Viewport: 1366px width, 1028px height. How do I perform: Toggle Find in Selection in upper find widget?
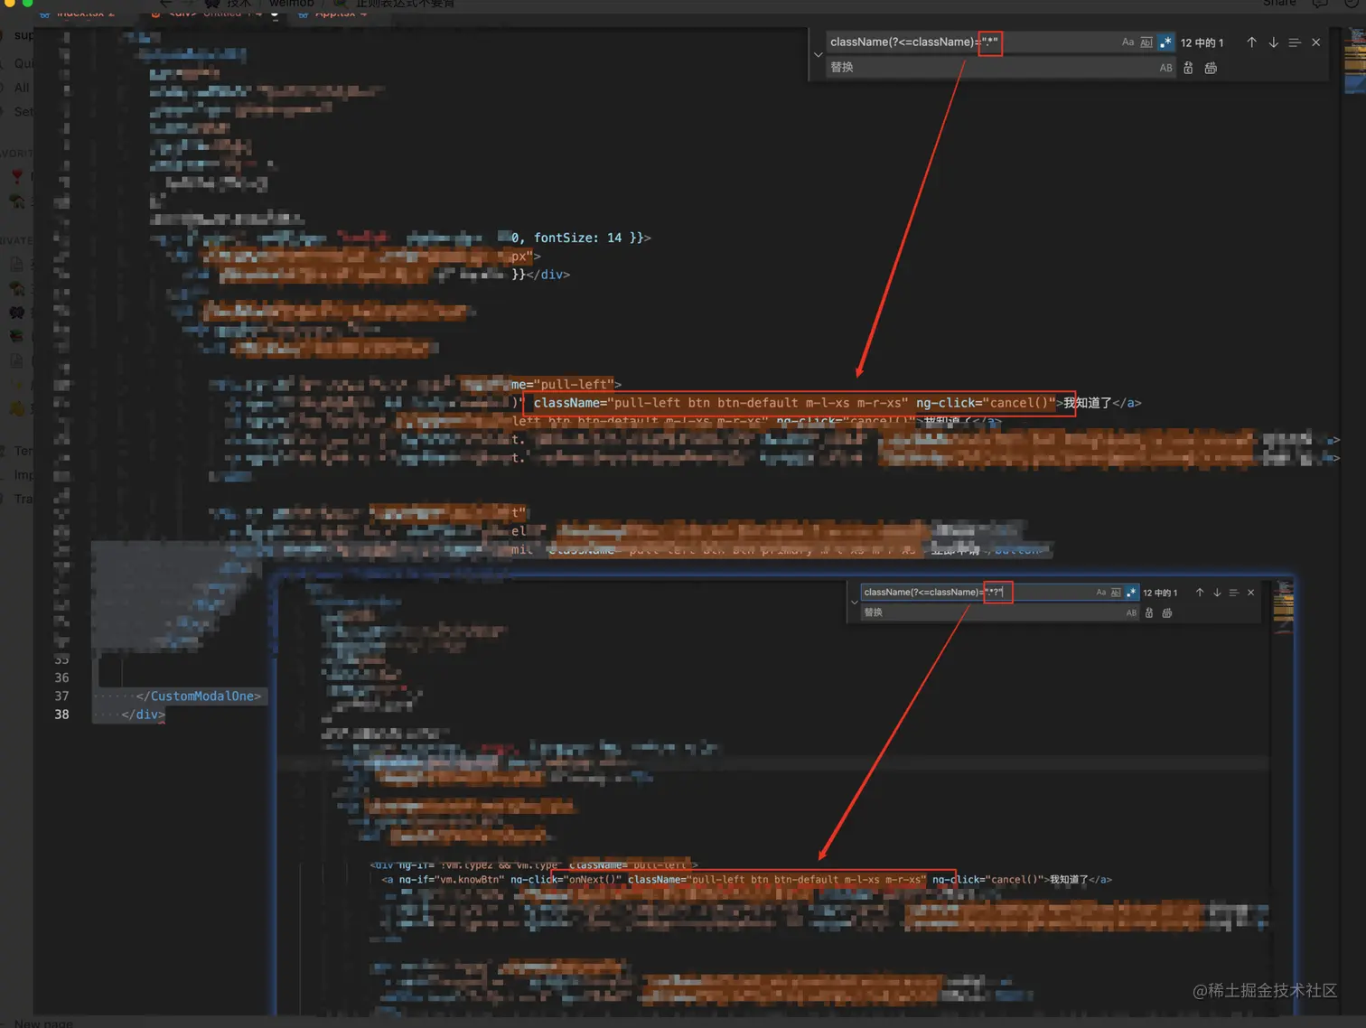coord(1295,42)
